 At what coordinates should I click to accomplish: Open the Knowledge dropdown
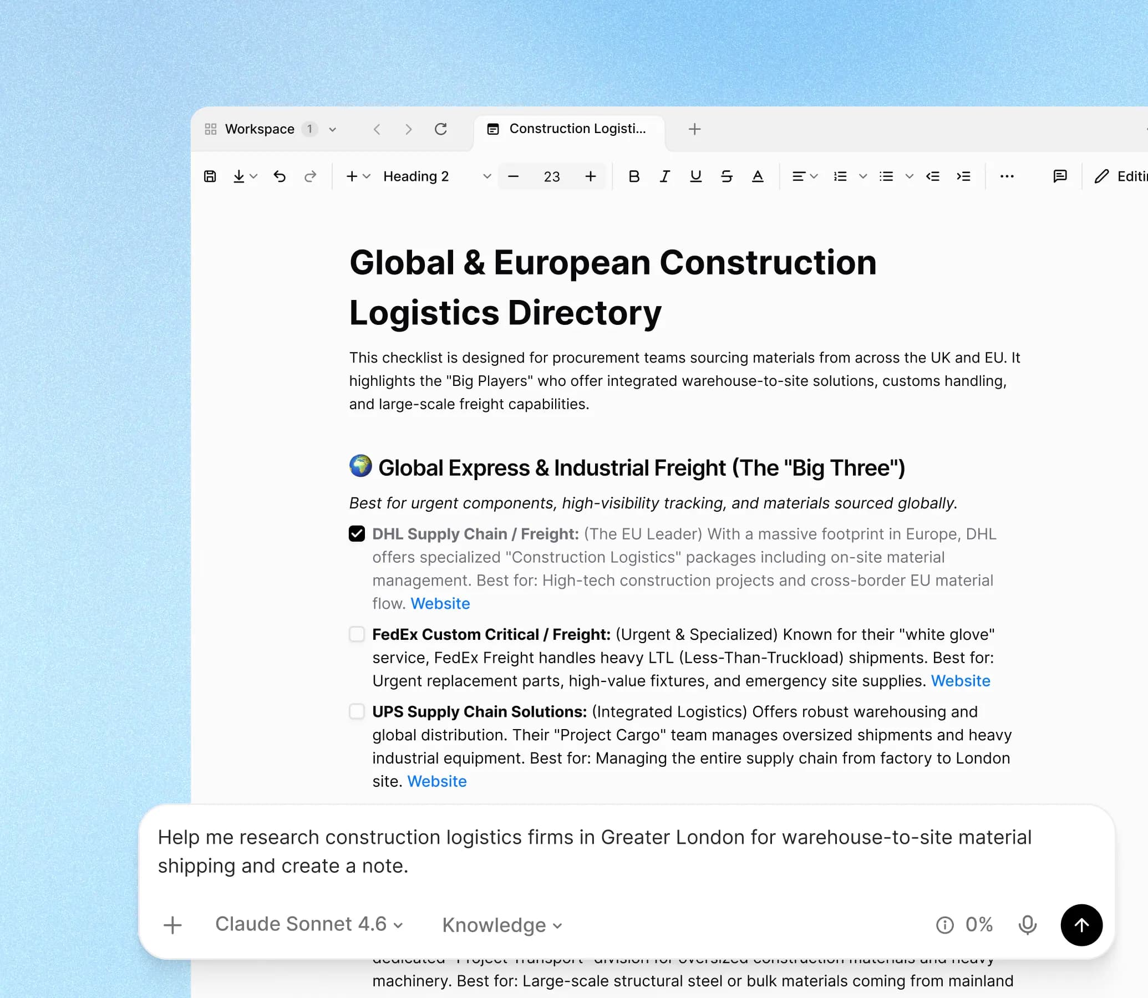tap(501, 925)
